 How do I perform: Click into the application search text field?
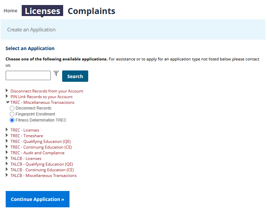[28, 75]
